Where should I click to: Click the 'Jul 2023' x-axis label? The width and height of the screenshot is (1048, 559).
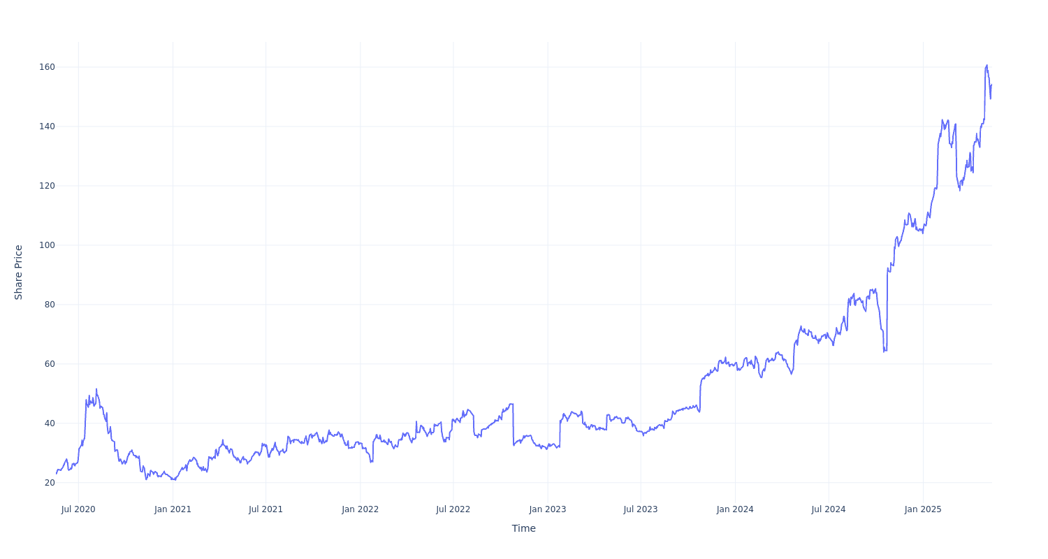point(641,509)
